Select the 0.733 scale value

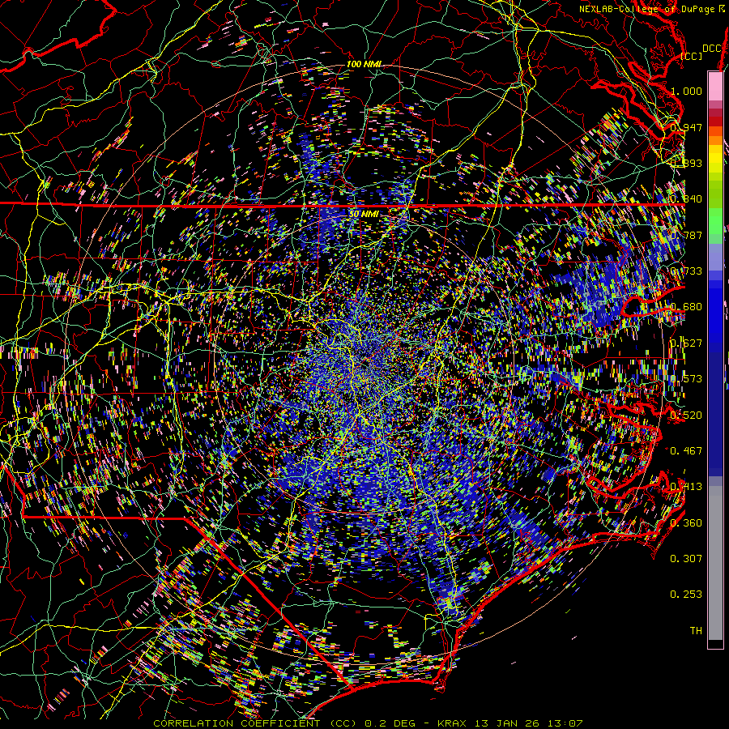[x=686, y=271]
